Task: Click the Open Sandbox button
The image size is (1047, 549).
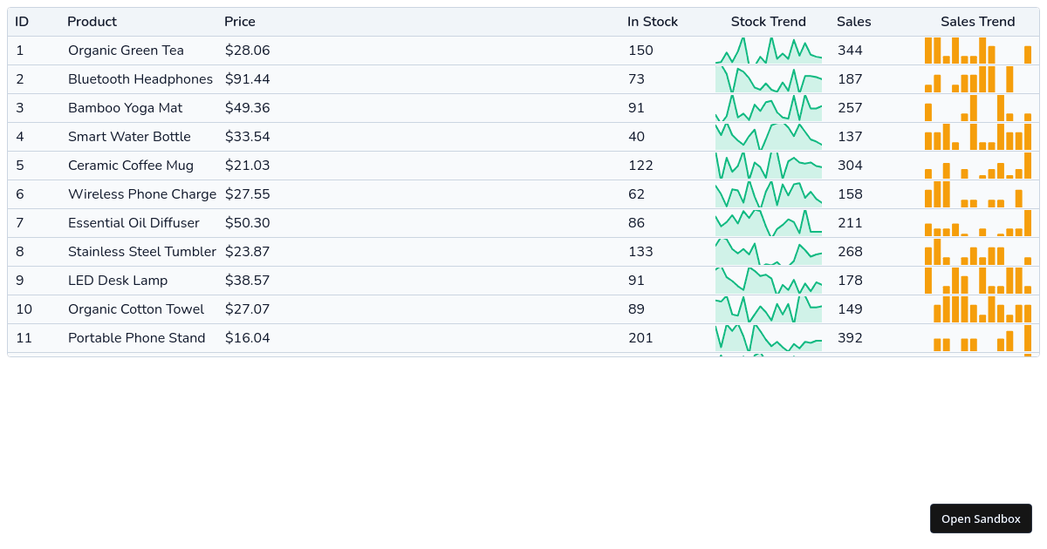Action: [981, 518]
